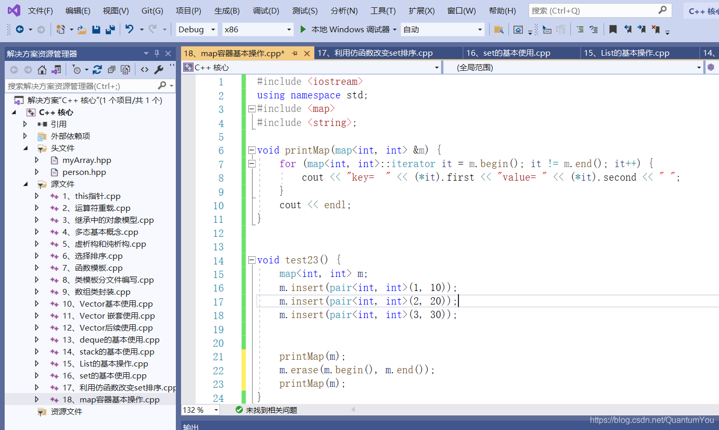Click the undo arrow icon
Image resolution: width=719 pixels, height=430 pixels.
(130, 30)
